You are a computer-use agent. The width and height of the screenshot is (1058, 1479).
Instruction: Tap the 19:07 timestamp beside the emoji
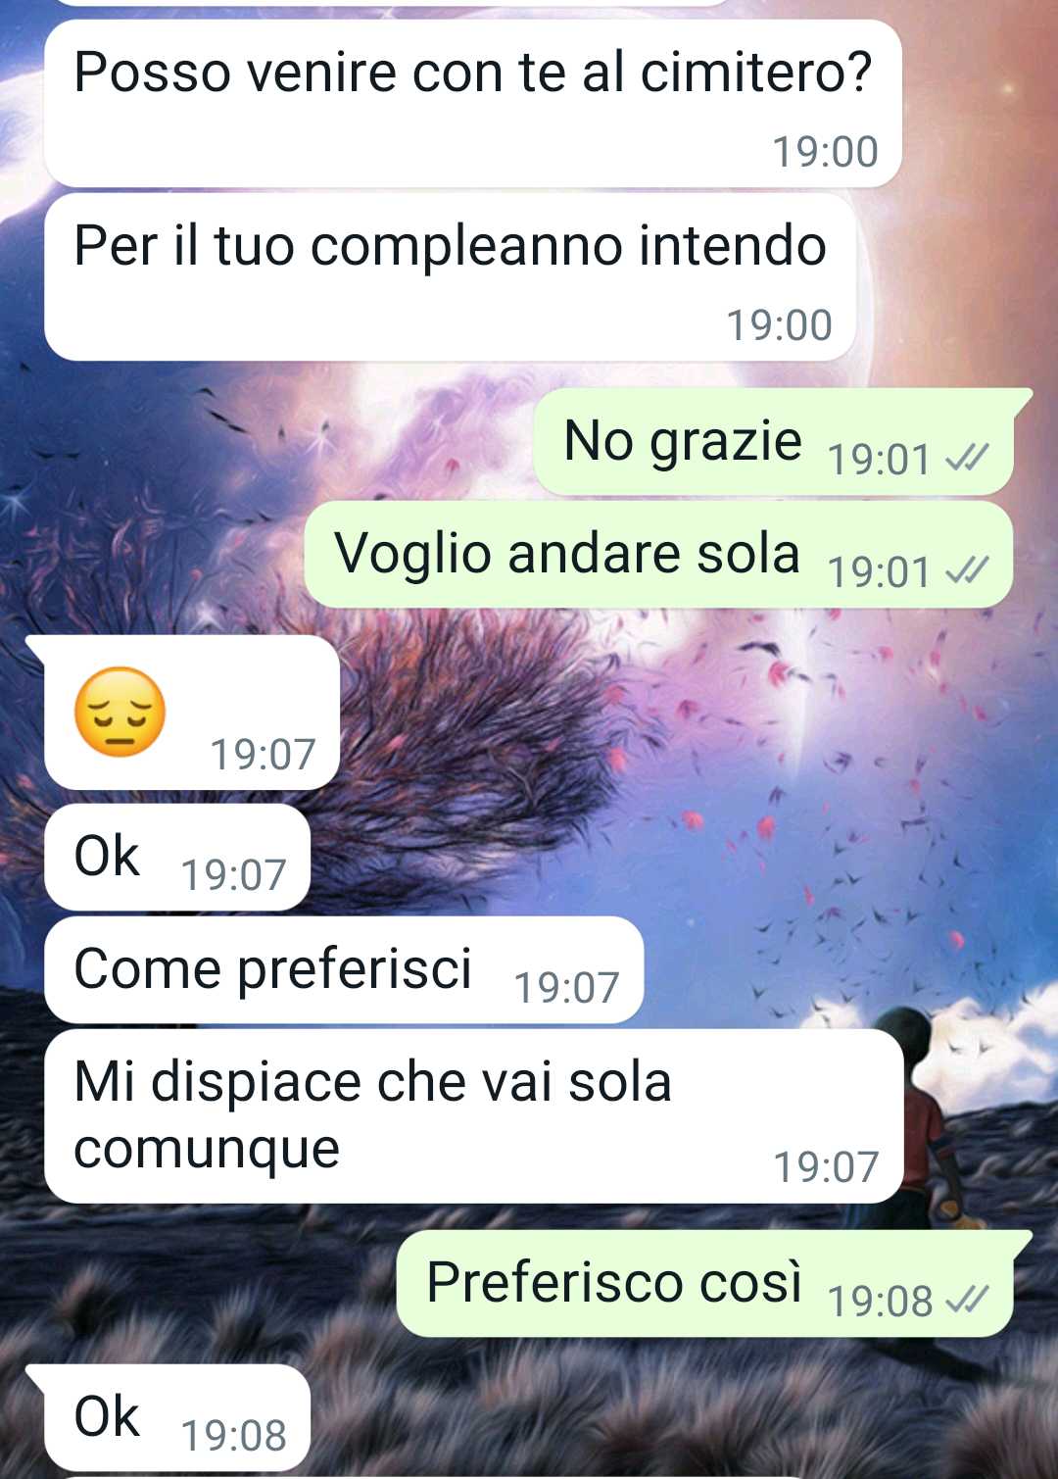point(264,755)
